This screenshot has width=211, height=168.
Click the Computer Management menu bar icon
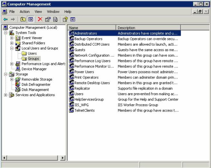[x=4, y=12]
